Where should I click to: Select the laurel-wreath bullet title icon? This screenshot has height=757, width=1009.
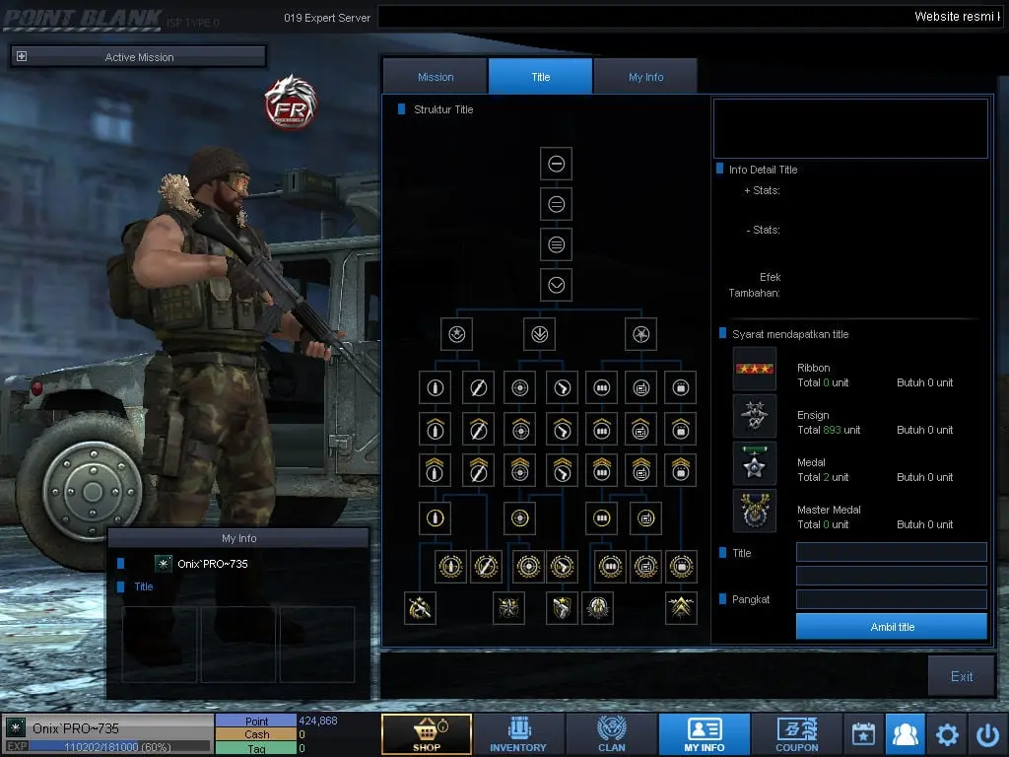tap(450, 567)
